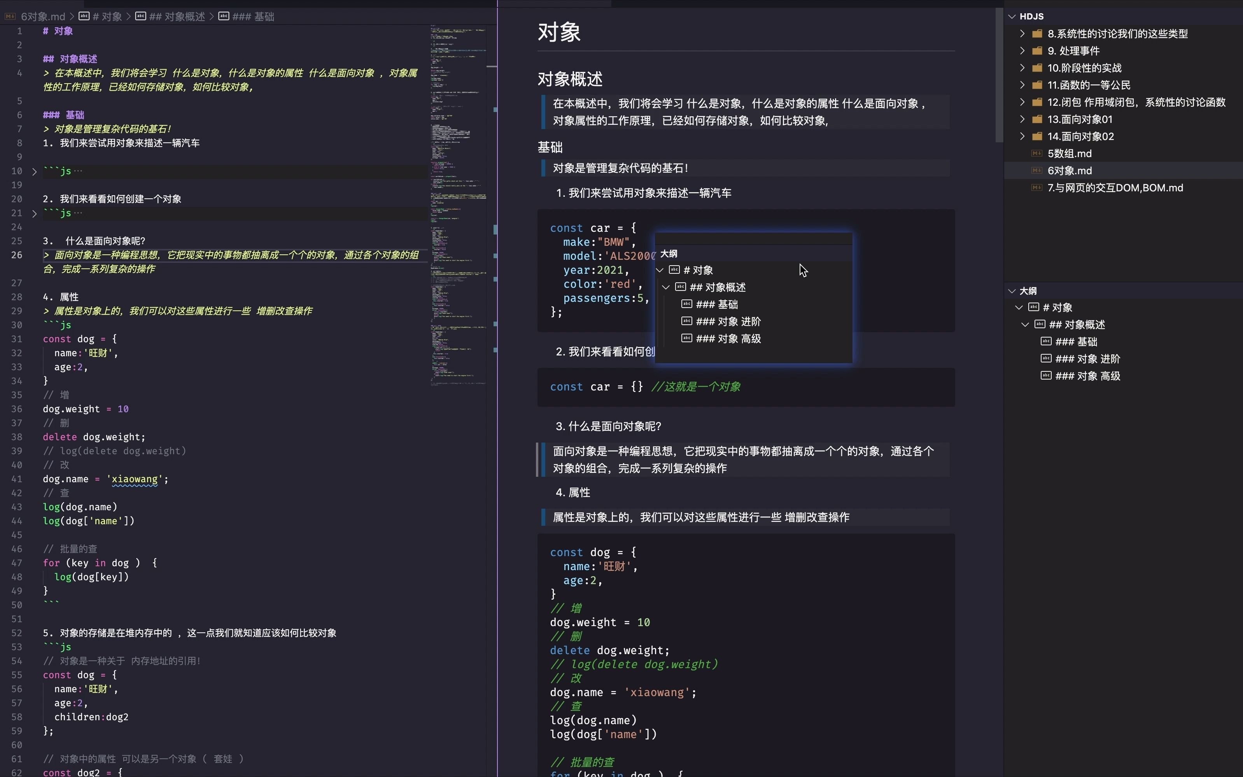Screen dimensions: 1243x777
Task: Select ### 基础 in floating outline popup
Action: tap(717, 304)
